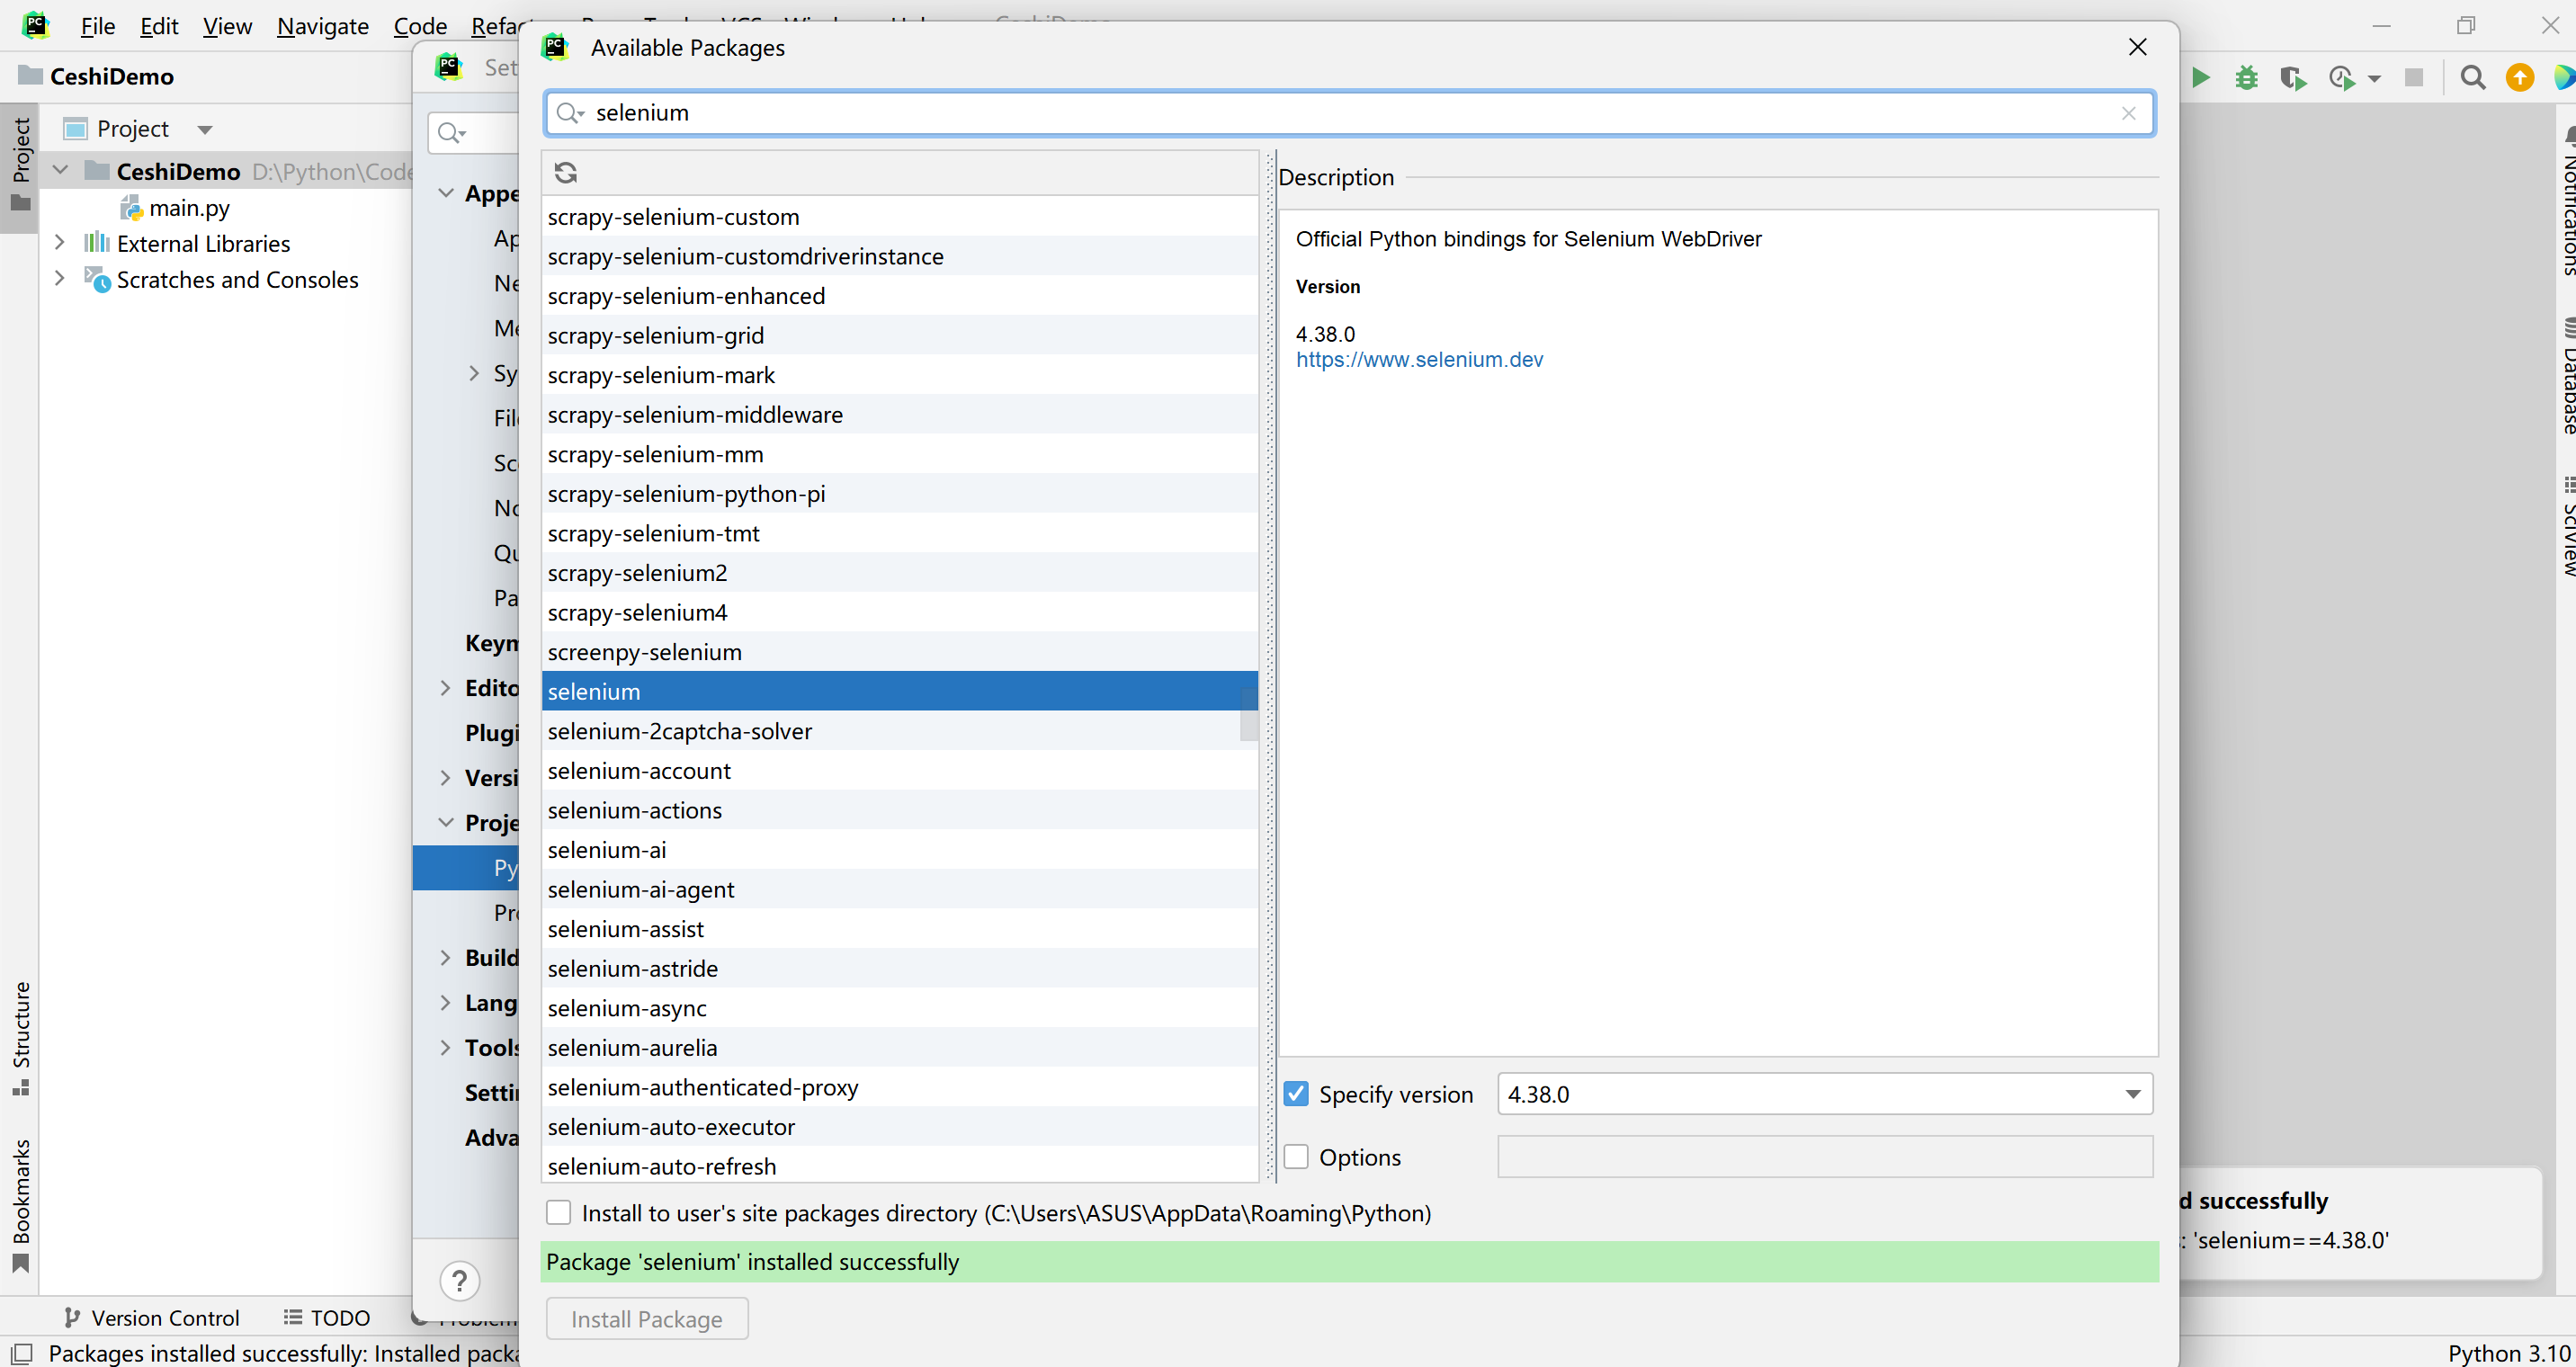Close the Available Packages dialog
The height and width of the screenshot is (1367, 2576).
click(2138, 47)
